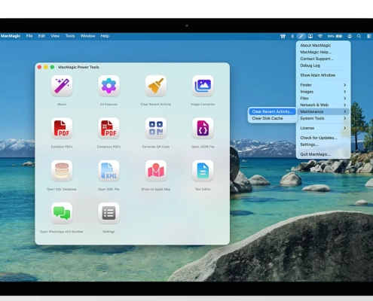Select Clear Recent Activity... in submenu
This screenshot has width=373, height=301.
pyautogui.click(x=272, y=111)
